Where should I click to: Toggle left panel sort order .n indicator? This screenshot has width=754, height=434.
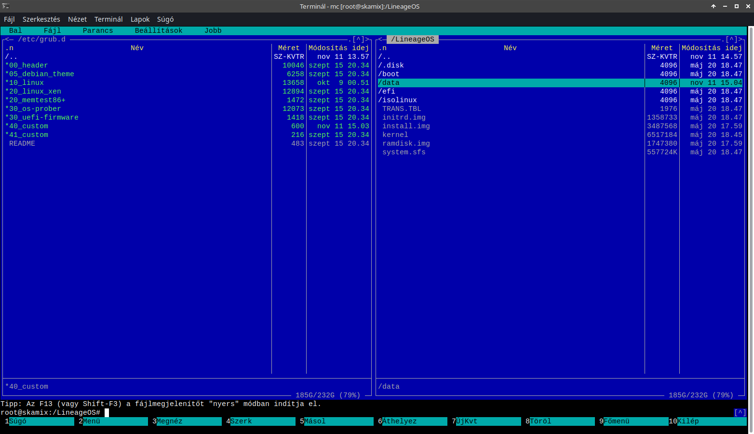(x=9, y=48)
